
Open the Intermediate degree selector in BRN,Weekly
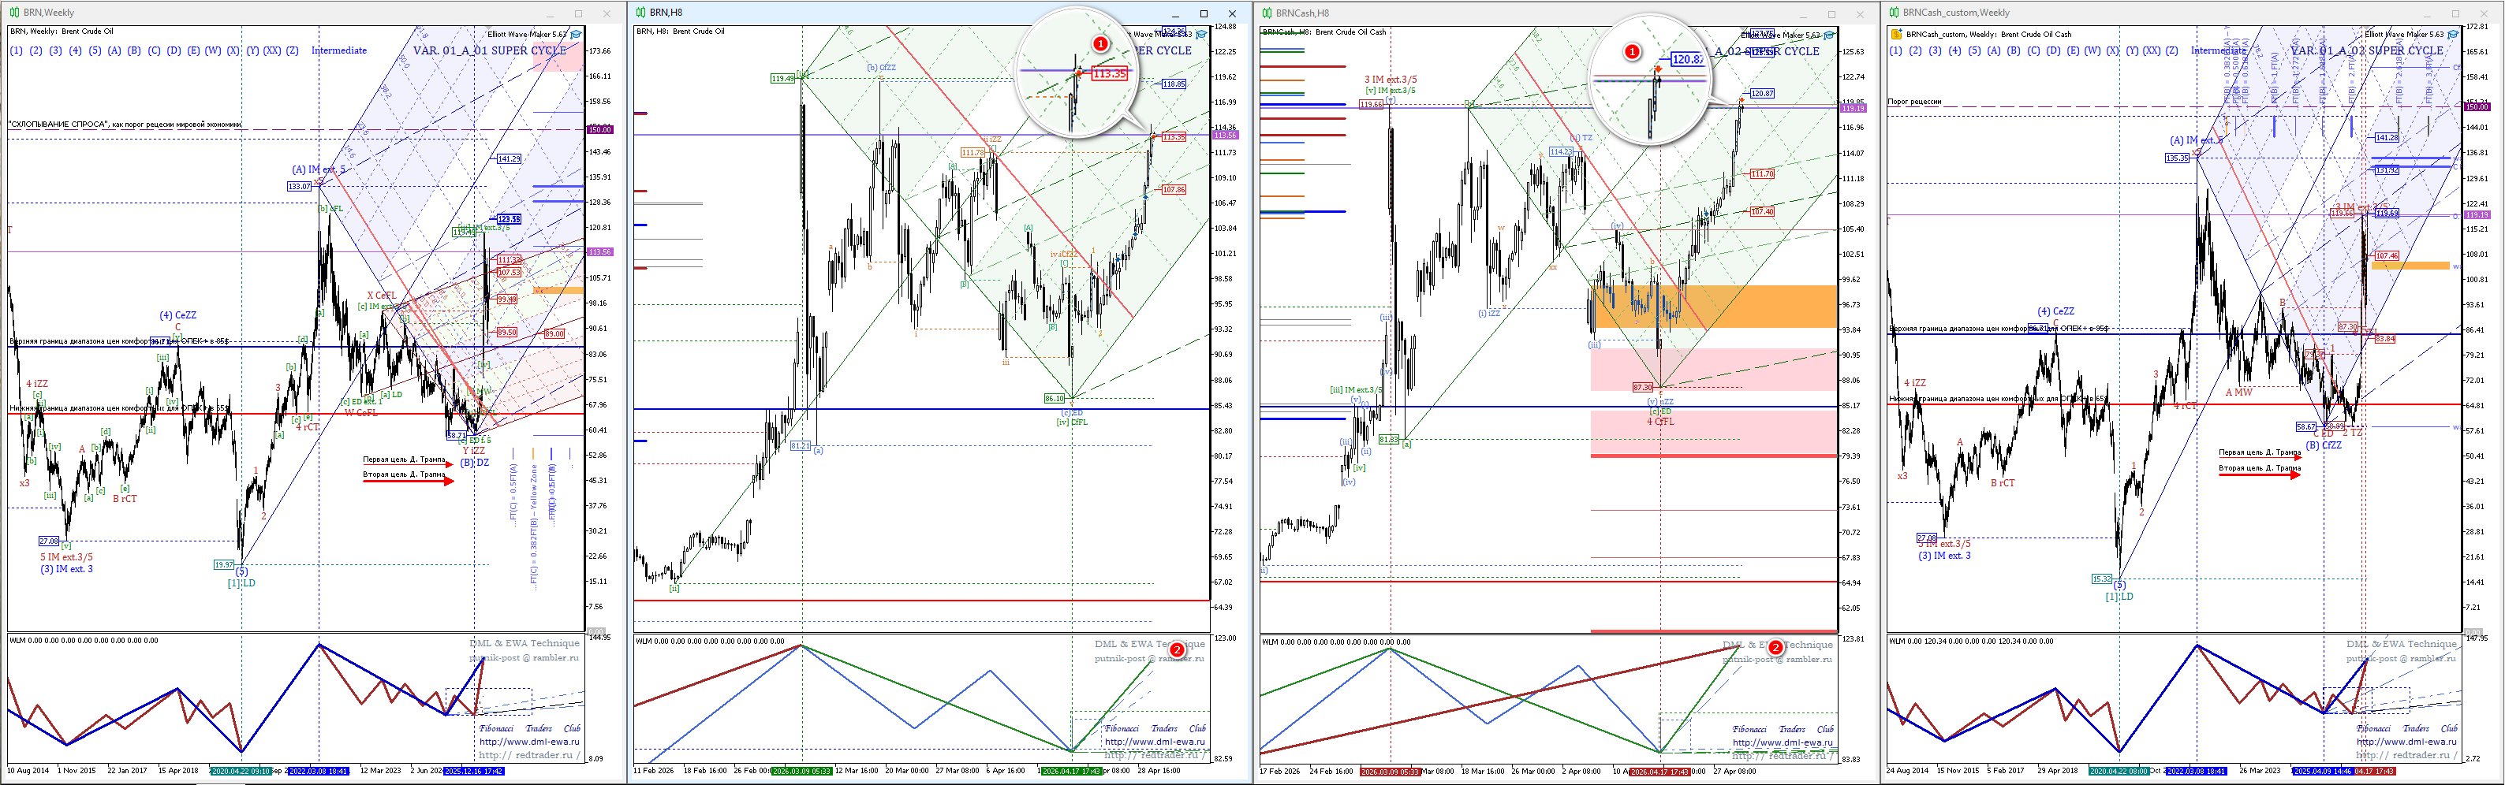338,50
